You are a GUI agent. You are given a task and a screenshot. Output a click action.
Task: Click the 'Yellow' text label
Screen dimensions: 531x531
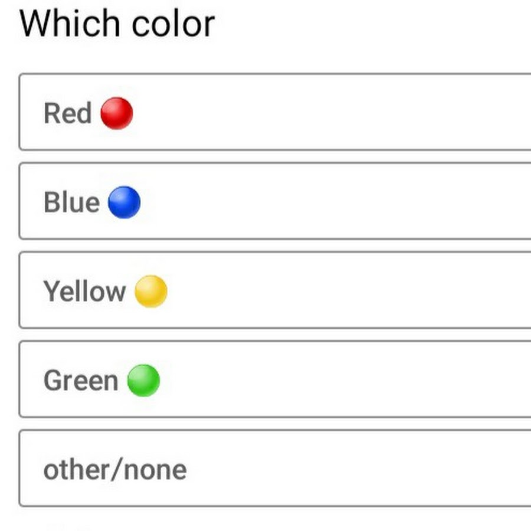click(x=84, y=291)
